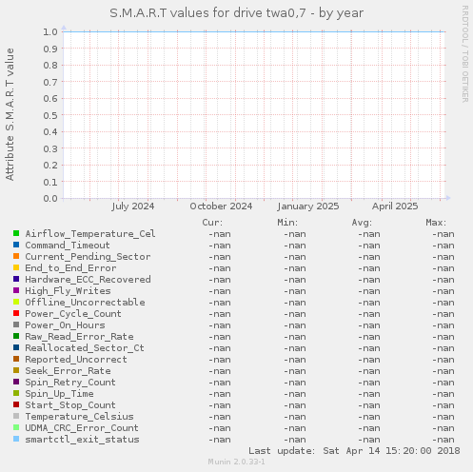Click the Current_Pending_Sector orange swatch
The height and width of the screenshot is (472, 473).
click(16, 256)
